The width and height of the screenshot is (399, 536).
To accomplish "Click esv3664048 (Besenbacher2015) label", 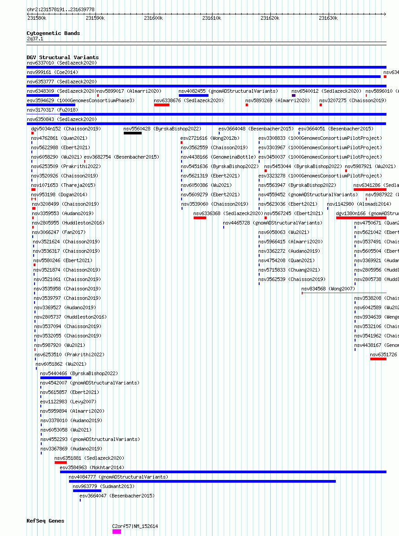I will coord(256,129).
